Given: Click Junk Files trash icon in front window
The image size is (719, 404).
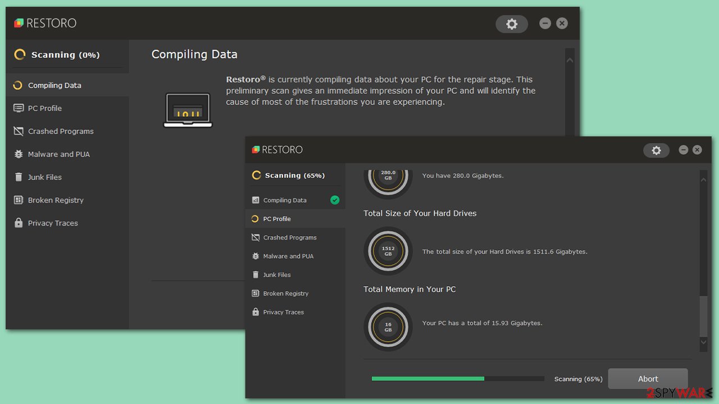Looking at the screenshot, I should click(x=256, y=275).
